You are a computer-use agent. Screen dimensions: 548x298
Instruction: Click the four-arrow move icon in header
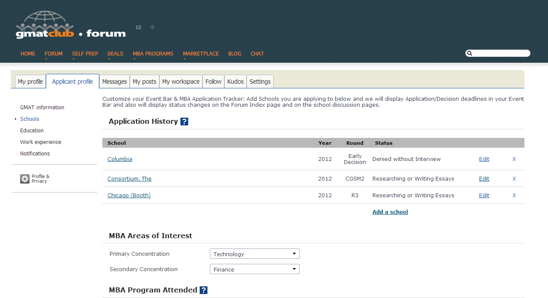(x=152, y=27)
